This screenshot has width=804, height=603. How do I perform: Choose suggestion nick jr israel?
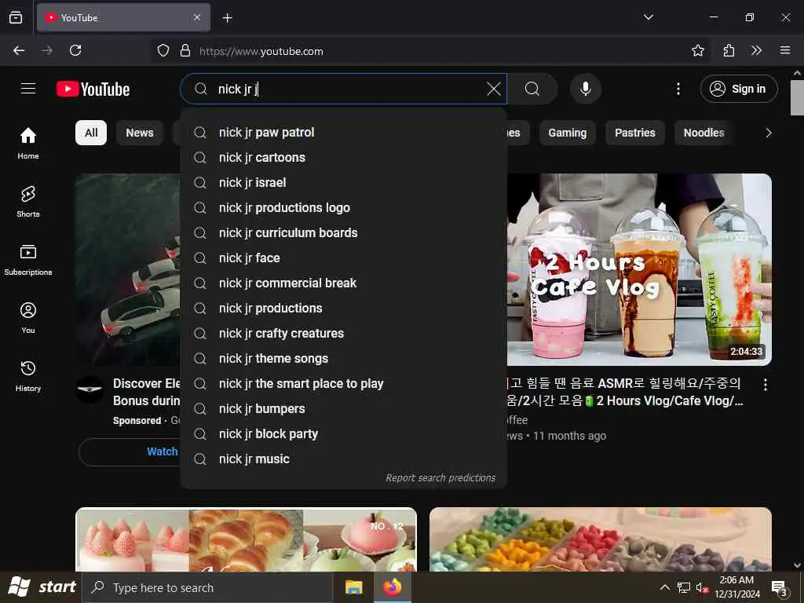344,182
